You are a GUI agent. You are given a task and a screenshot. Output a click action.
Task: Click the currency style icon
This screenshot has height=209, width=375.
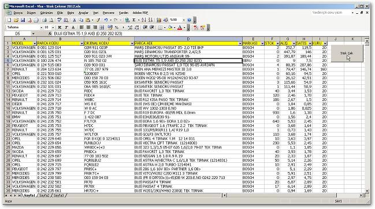coord(110,28)
